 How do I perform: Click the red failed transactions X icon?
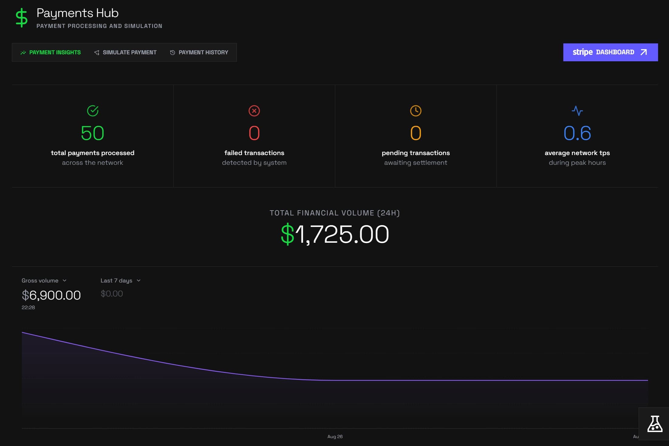[x=254, y=111]
